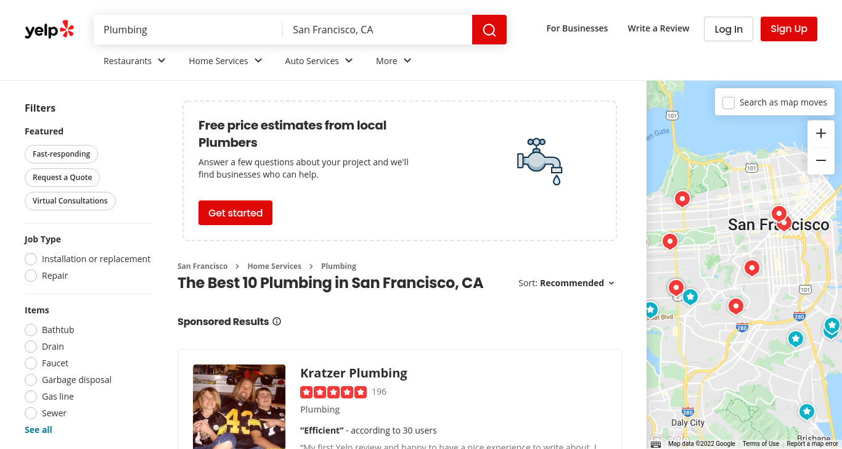Expand the Home Services dropdown
This screenshot has width=842, height=449.
point(226,60)
